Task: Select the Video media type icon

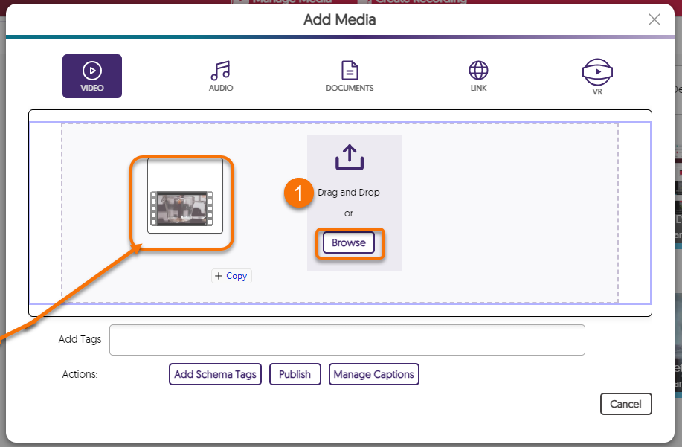Action: (91, 77)
